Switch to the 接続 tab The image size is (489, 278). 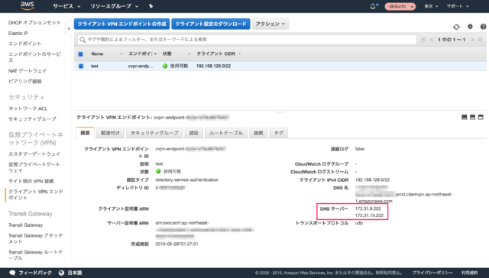point(258,133)
